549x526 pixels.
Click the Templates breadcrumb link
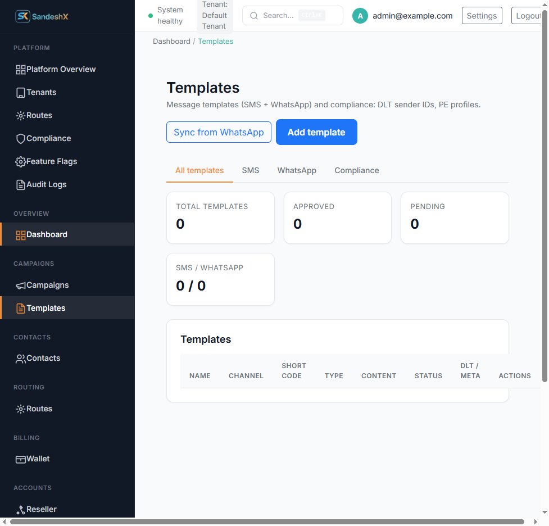(x=216, y=42)
